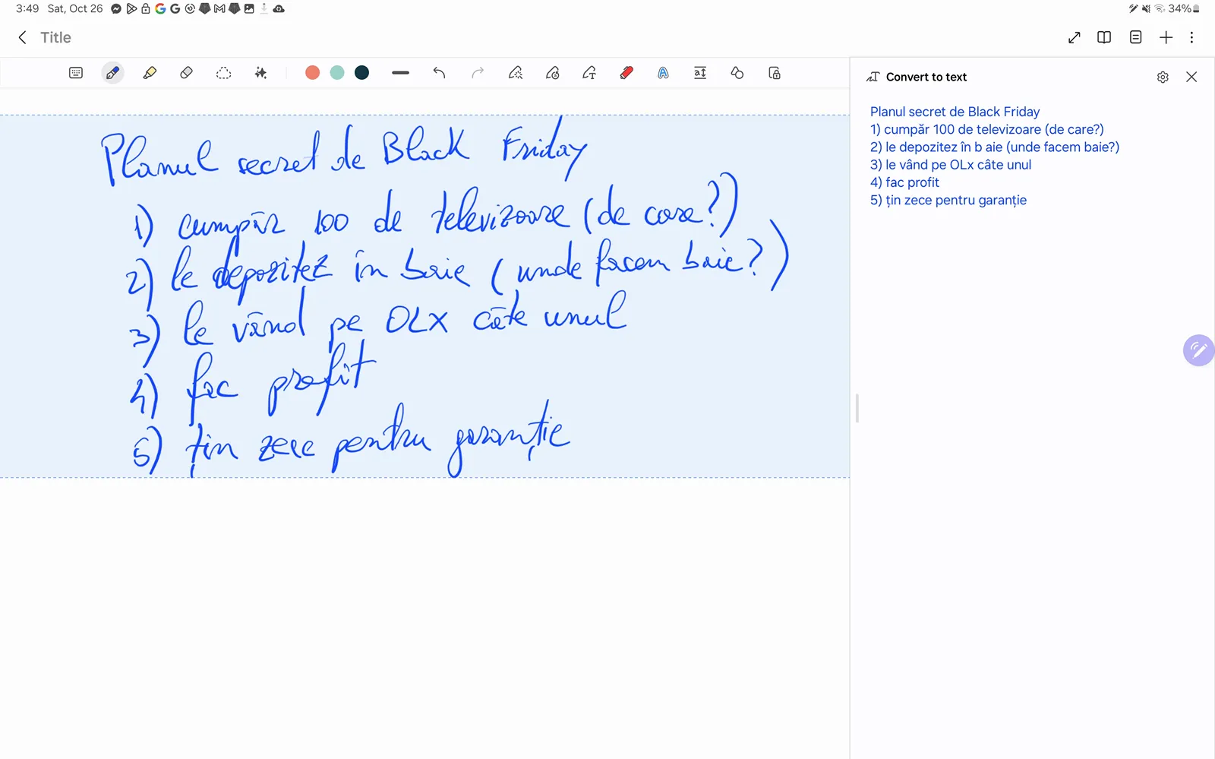
Task: Select the handwriting-to-text pen icon
Action: click(589, 73)
